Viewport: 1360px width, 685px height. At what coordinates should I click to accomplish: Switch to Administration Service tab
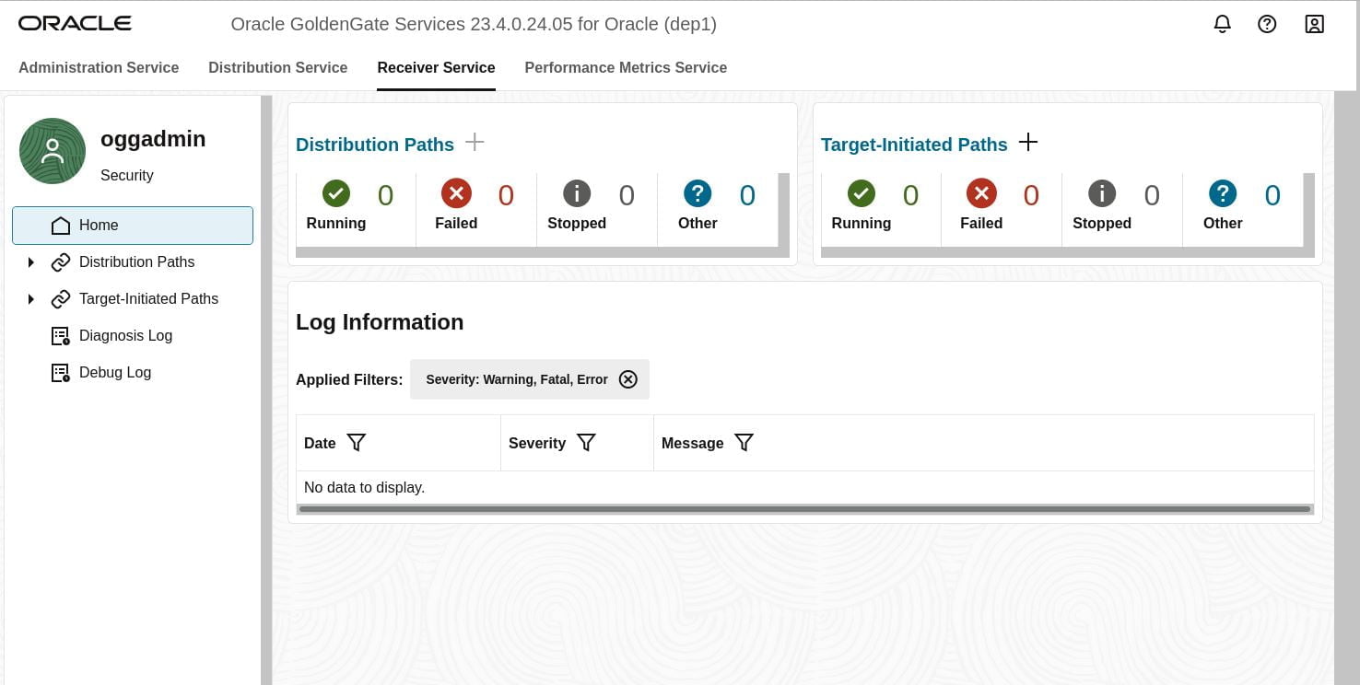point(99,67)
